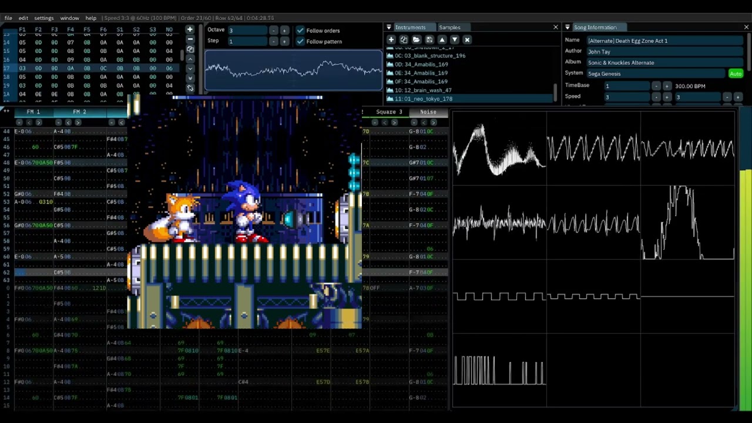This screenshot has height=423, width=752.
Task: Move order up with the chevron-up icon
Action: coord(190,59)
